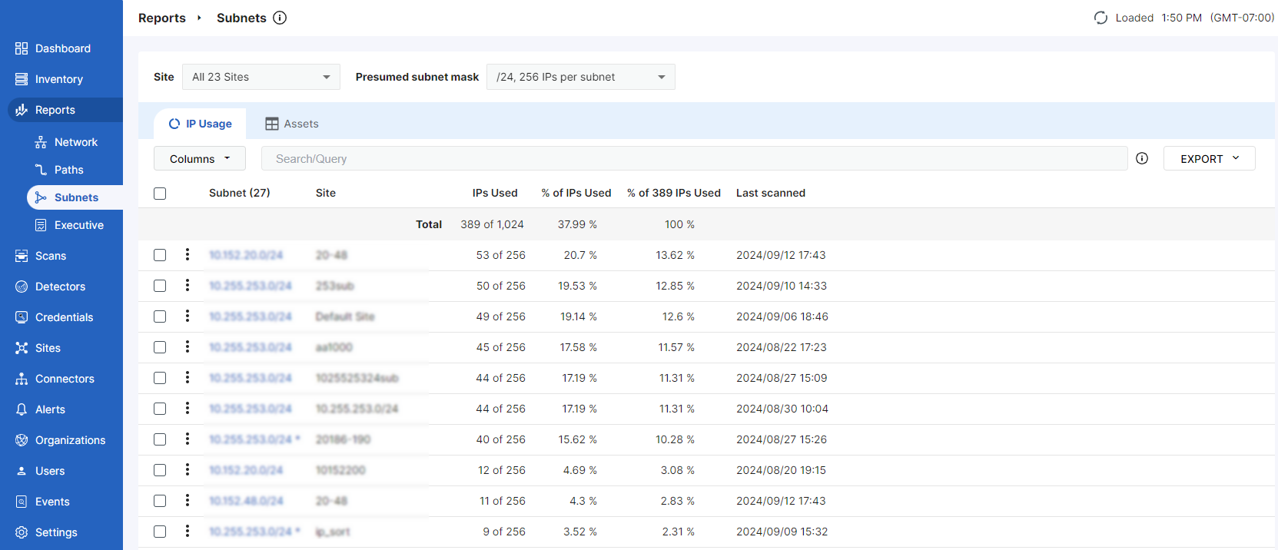Click into the Search/Query field
Viewport: 1278px width, 550px height.
click(x=692, y=158)
